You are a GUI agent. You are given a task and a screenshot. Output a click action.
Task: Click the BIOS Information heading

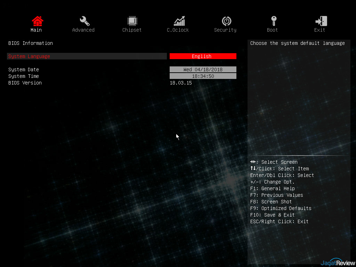point(31,43)
